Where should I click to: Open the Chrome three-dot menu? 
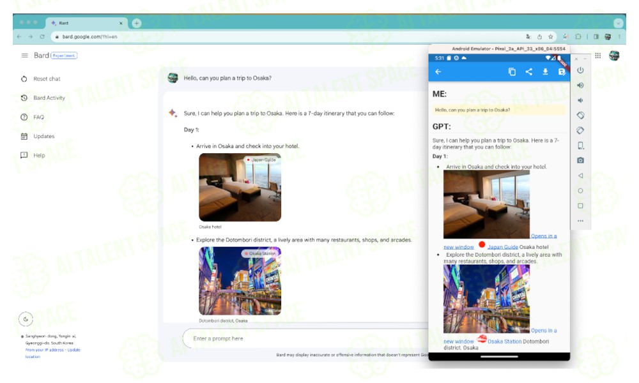(619, 36)
